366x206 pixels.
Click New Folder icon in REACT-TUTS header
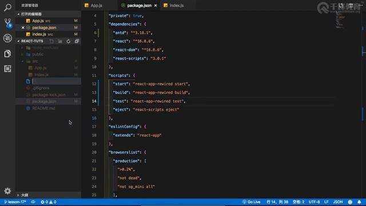[60, 41]
